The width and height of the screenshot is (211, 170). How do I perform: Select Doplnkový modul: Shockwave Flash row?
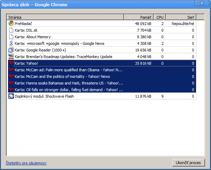[102, 96]
